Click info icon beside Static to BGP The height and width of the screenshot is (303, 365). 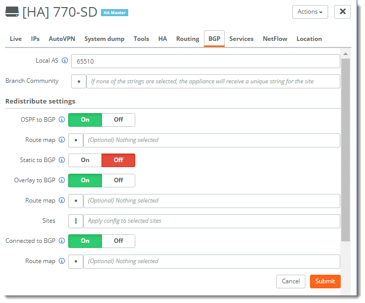click(x=62, y=160)
